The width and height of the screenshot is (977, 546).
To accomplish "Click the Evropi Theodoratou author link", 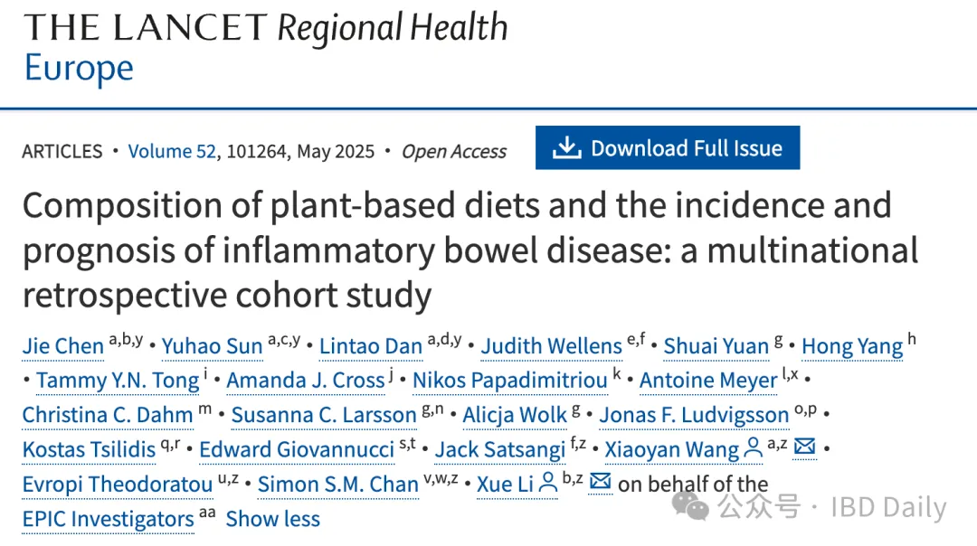I will tap(117, 485).
